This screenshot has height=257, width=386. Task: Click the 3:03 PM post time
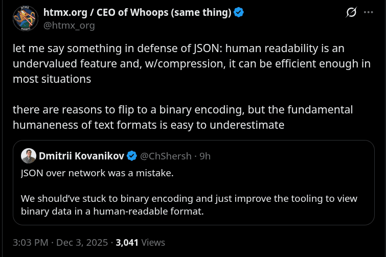(x=29, y=242)
